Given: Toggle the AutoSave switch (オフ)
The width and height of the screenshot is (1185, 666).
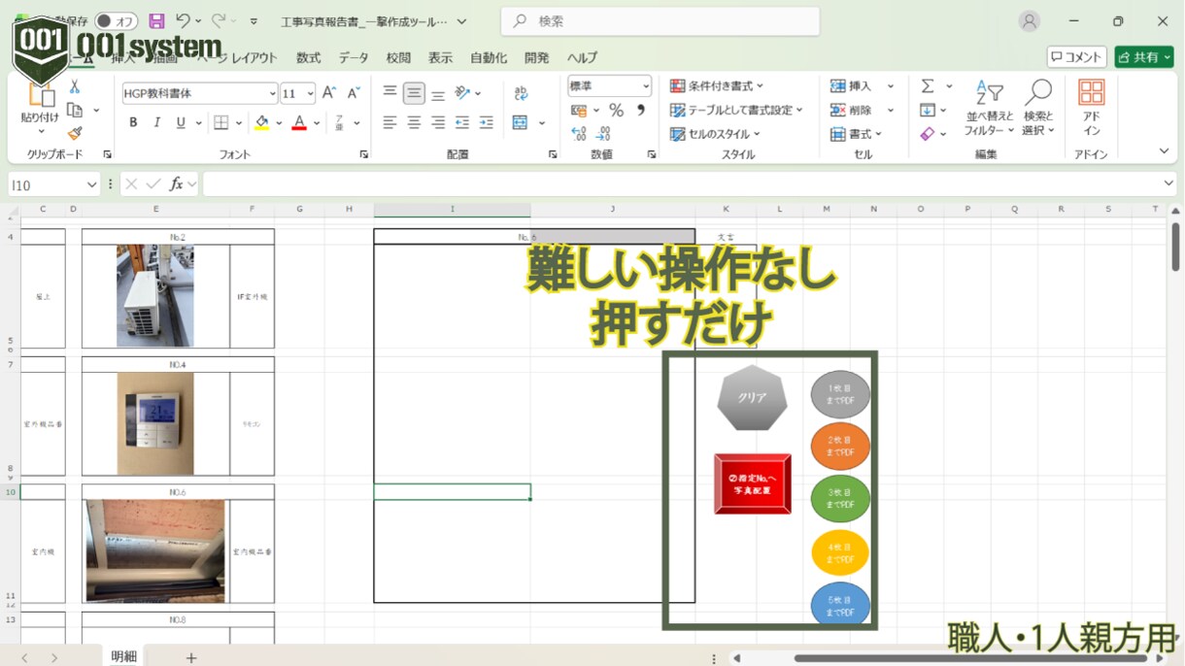Looking at the screenshot, I should click(116, 20).
